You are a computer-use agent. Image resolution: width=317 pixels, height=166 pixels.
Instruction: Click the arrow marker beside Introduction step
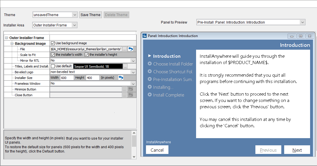pos(149,56)
